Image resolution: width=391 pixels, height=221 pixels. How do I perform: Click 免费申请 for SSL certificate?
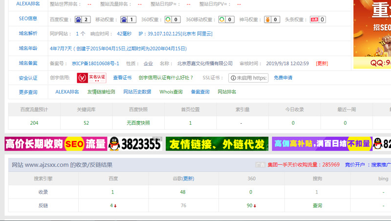[x=283, y=78]
